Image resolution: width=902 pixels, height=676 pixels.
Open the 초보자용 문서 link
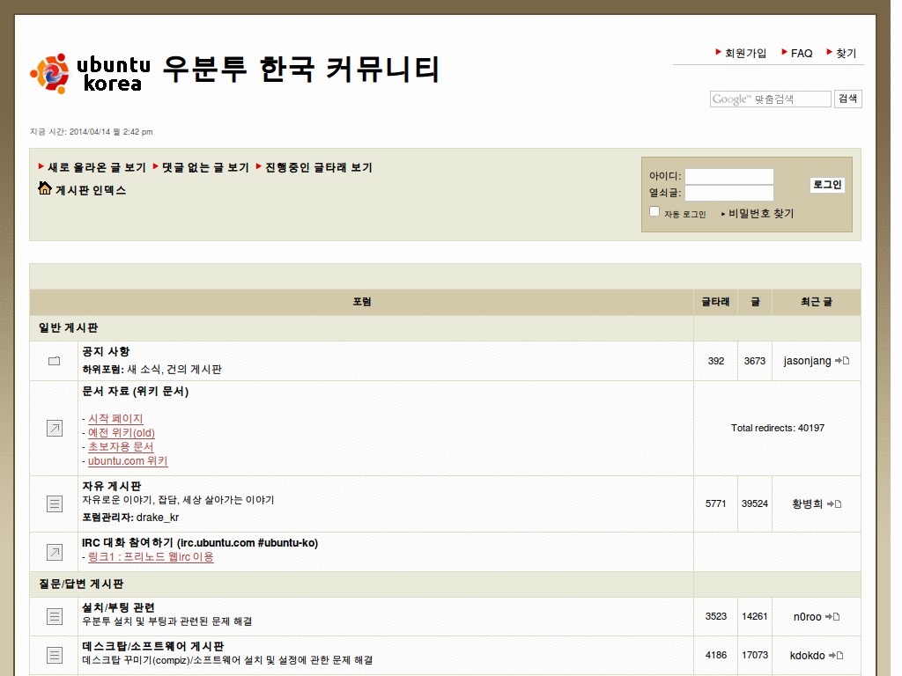[121, 446]
